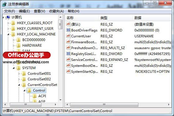This screenshot has width=174, height=116.
Task: Click the ACPI folder icon
Action: click(x=34, y=96)
